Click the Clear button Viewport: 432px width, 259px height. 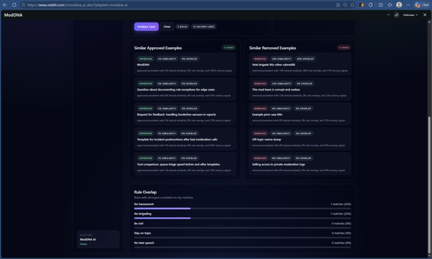point(167,27)
